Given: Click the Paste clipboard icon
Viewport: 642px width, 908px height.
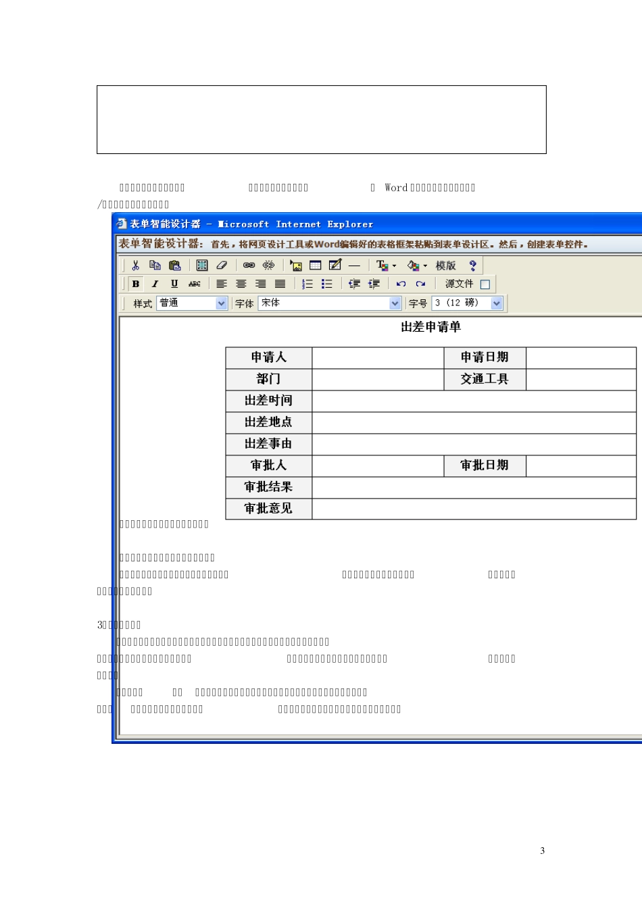Looking at the screenshot, I should coord(175,266).
